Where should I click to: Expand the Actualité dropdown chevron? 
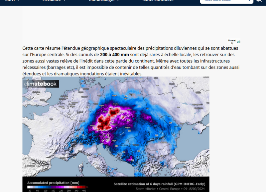tap(64, 1)
